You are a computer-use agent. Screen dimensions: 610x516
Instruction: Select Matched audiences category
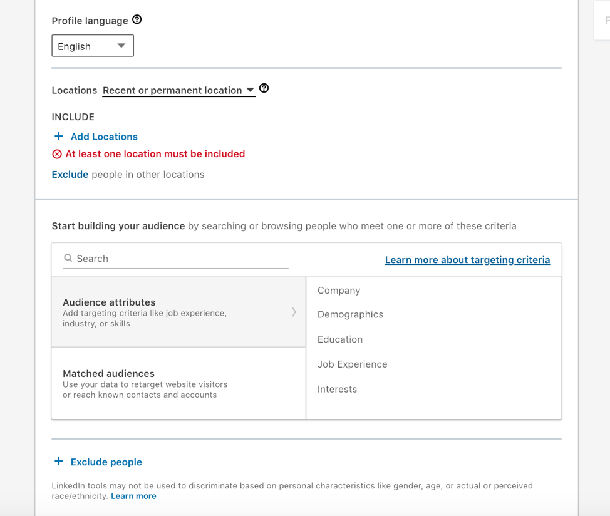click(178, 383)
